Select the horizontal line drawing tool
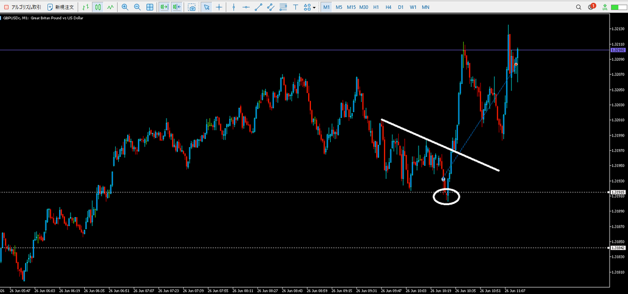The height and width of the screenshot is (294, 628). tap(245, 7)
